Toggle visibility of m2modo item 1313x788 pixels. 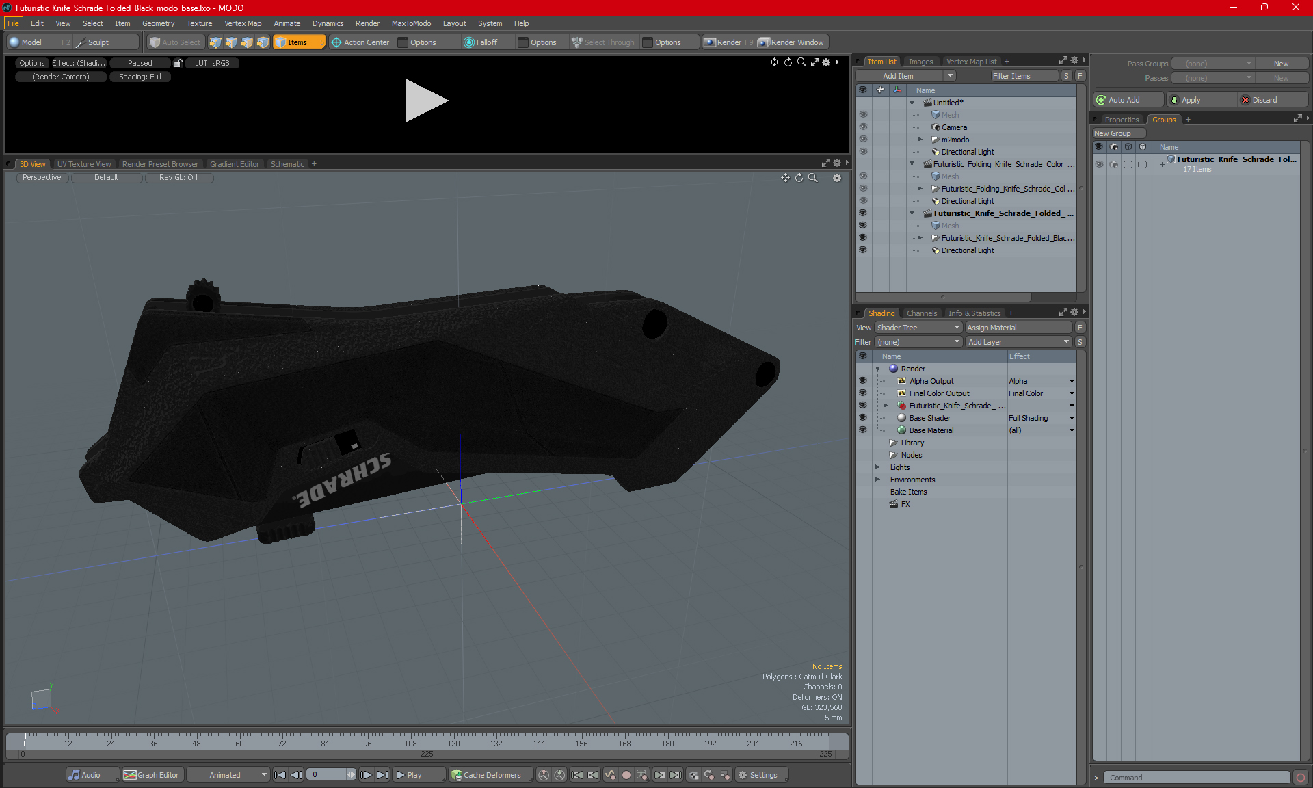pyautogui.click(x=862, y=140)
